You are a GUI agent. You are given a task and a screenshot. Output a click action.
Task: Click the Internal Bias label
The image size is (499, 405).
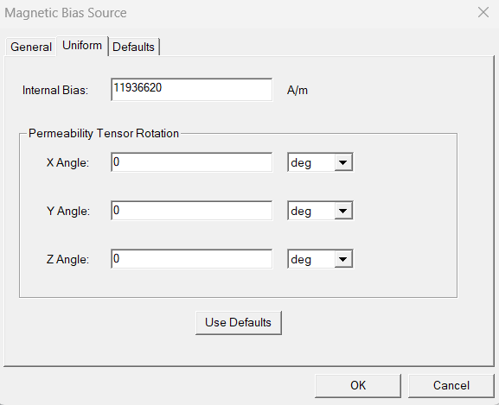(x=55, y=90)
